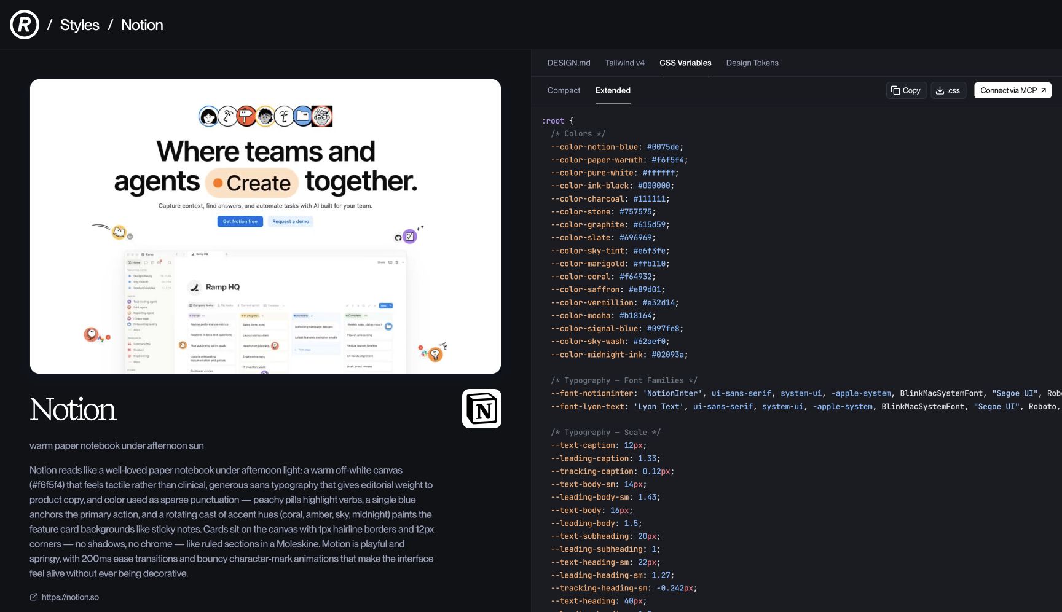Viewport: 1062px width, 612px height.
Task: Click the --color-sky-wash: #62aef0 line
Action: 610,341
